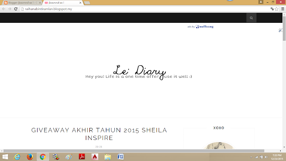286x161 pixels.
Task: Click the volume speaker tray icon
Action: pyautogui.click(x=266, y=157)
